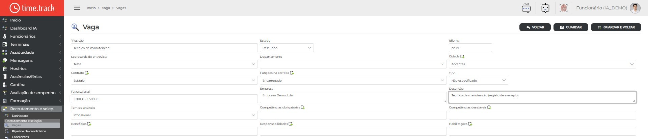
Task: Click the Habilitações input field
Action: (542, 131)
